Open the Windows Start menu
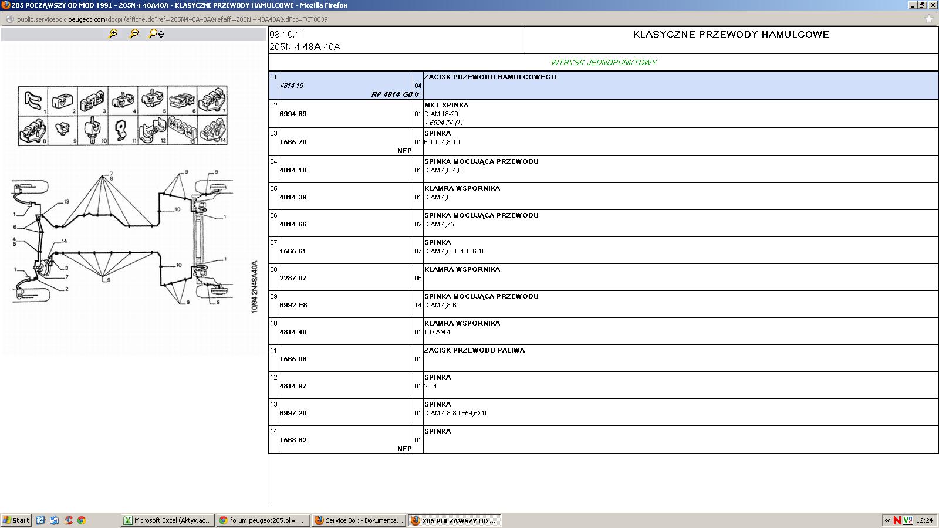This screenshot has height=528, width=939. [x=16, y=520]
